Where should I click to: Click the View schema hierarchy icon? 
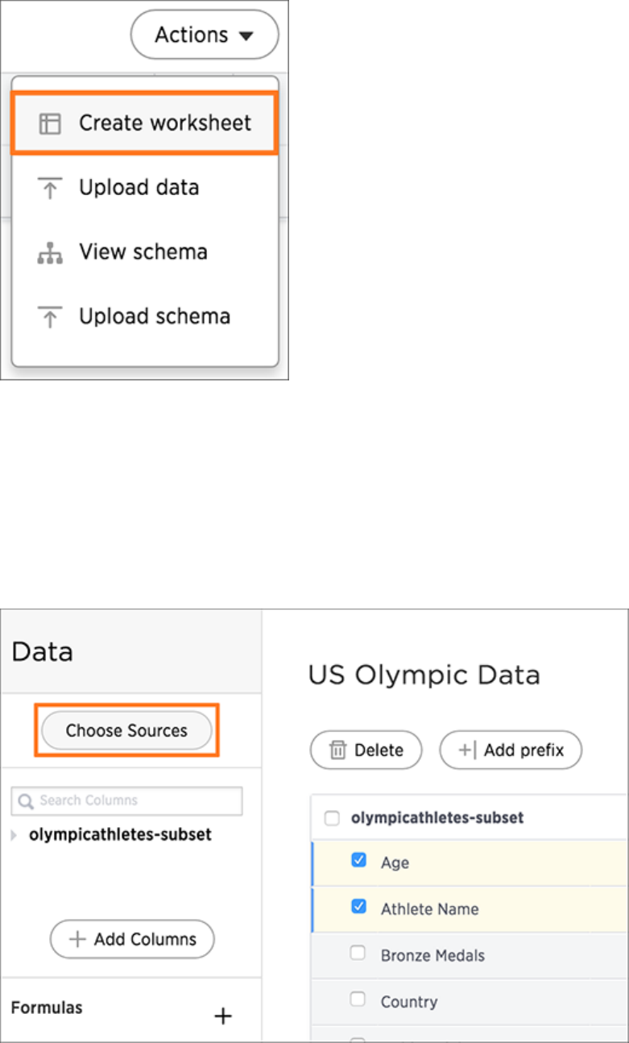50,253
